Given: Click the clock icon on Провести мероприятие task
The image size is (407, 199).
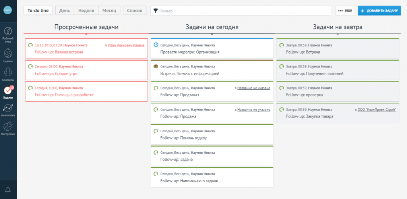Looking at the screenshot, I should (156, 45).
